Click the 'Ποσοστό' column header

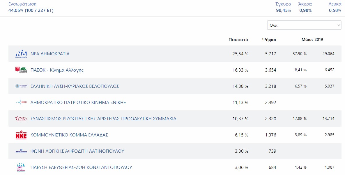point(238,40)
